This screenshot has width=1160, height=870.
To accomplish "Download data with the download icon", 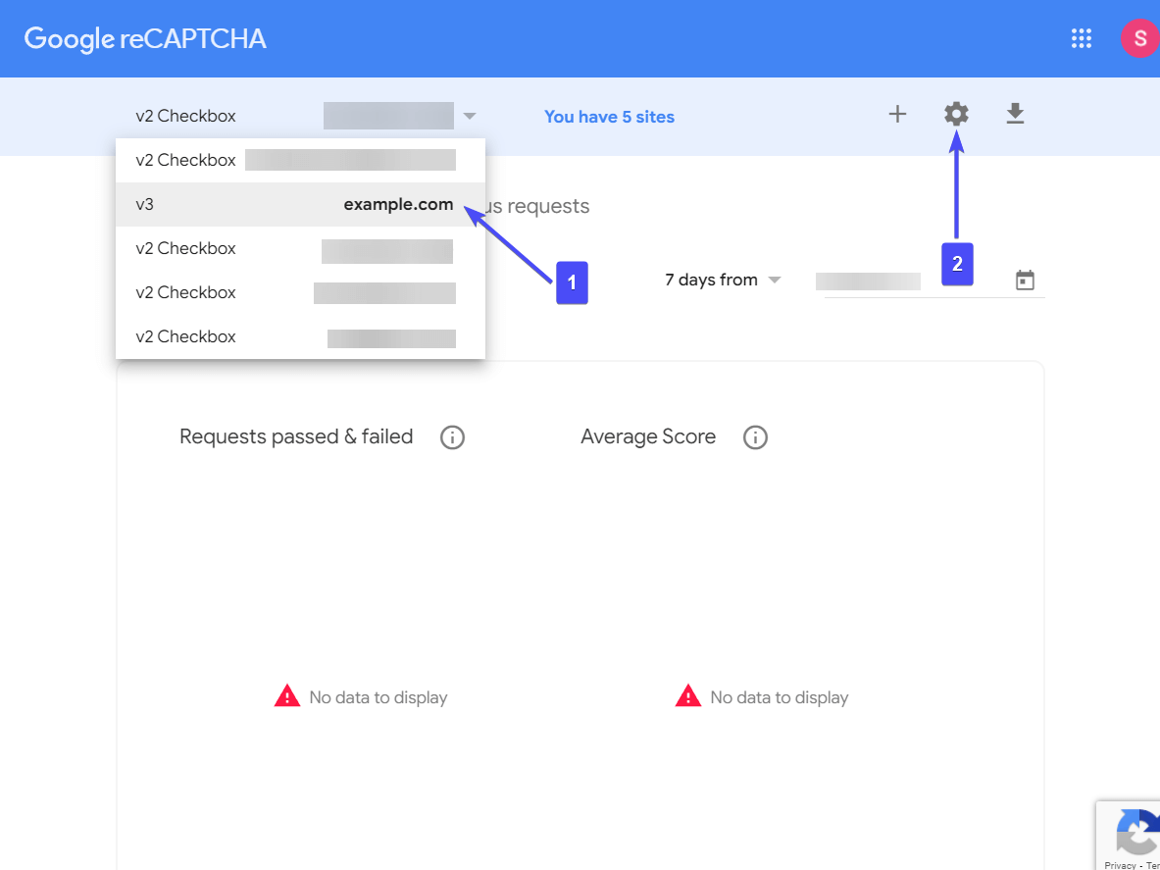I will tap(1015, 114).
